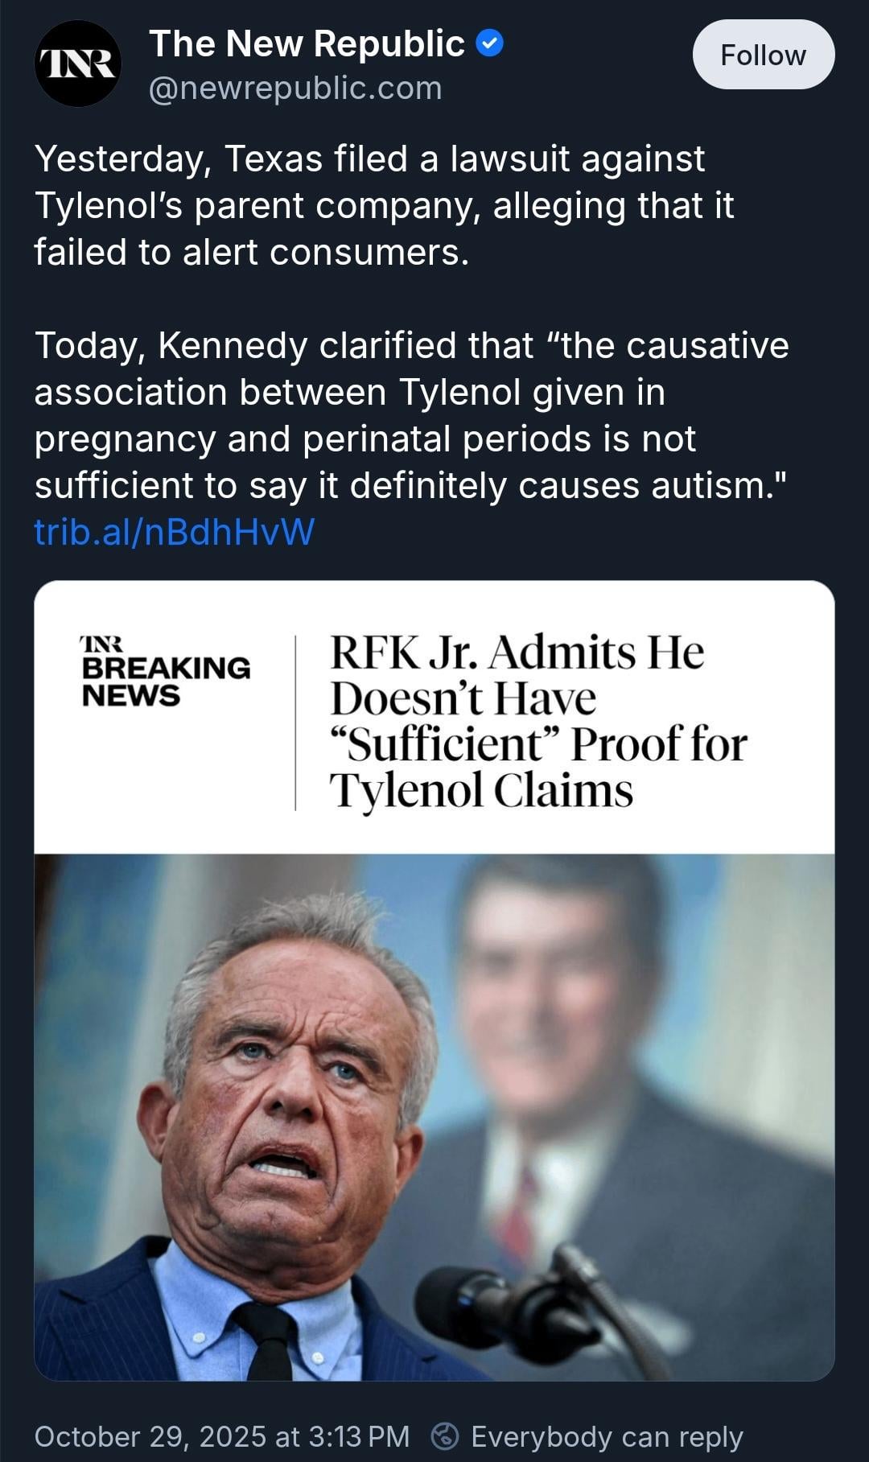Image resolution: width=869 pixels, height=1462 pixels.
Task: Open the article preview photo
Action: pyautogui.click(x=434, y=1116)
